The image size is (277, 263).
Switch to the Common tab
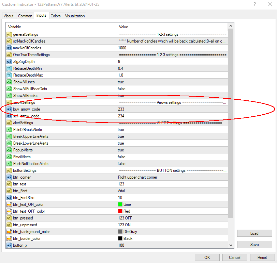[25, 16]
